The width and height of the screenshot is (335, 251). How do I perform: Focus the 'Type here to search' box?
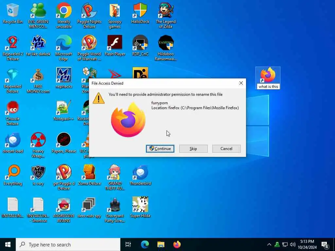[68, 244]
